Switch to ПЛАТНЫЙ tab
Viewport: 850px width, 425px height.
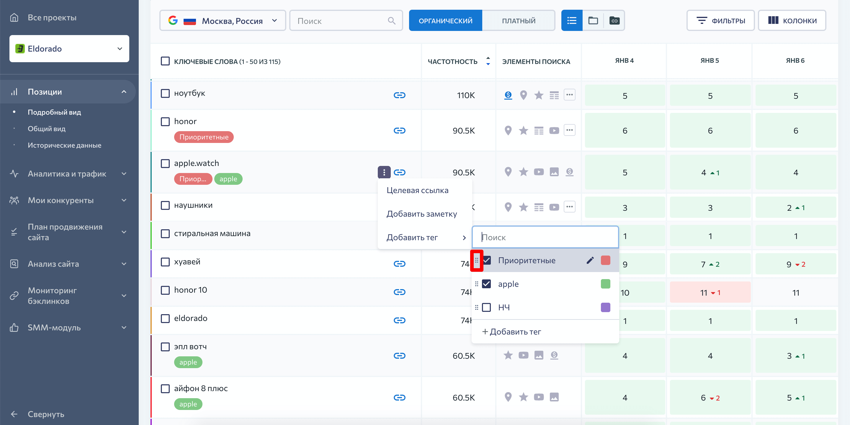[518, 21]
